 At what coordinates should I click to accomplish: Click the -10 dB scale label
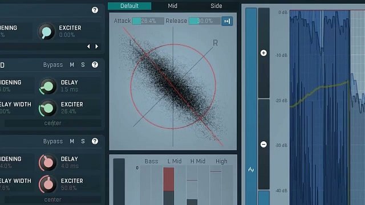coord(281,55)
